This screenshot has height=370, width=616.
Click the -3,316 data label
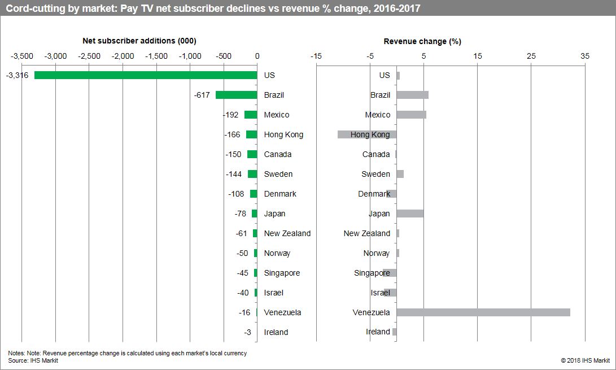click(x=17, y=75)
